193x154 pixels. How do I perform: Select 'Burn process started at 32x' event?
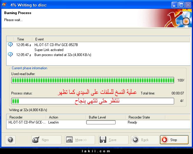63,55
